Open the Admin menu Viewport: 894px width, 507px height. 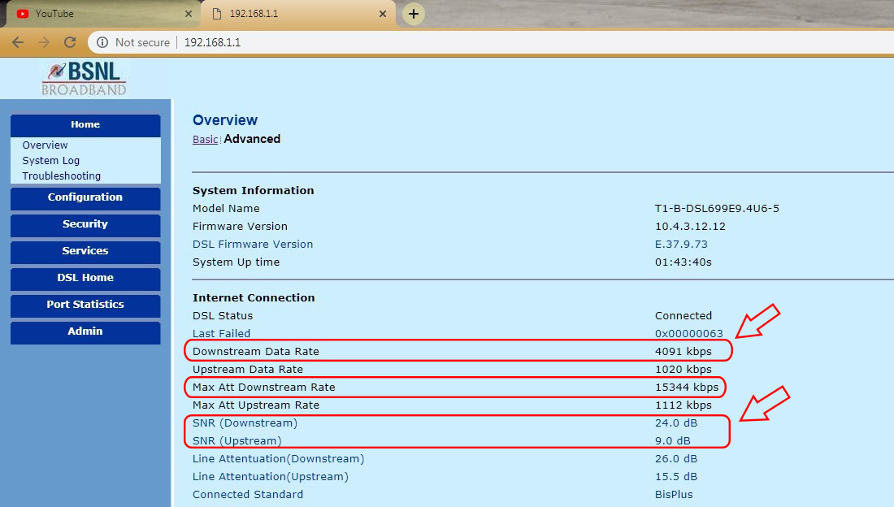(x=85, y=331)
